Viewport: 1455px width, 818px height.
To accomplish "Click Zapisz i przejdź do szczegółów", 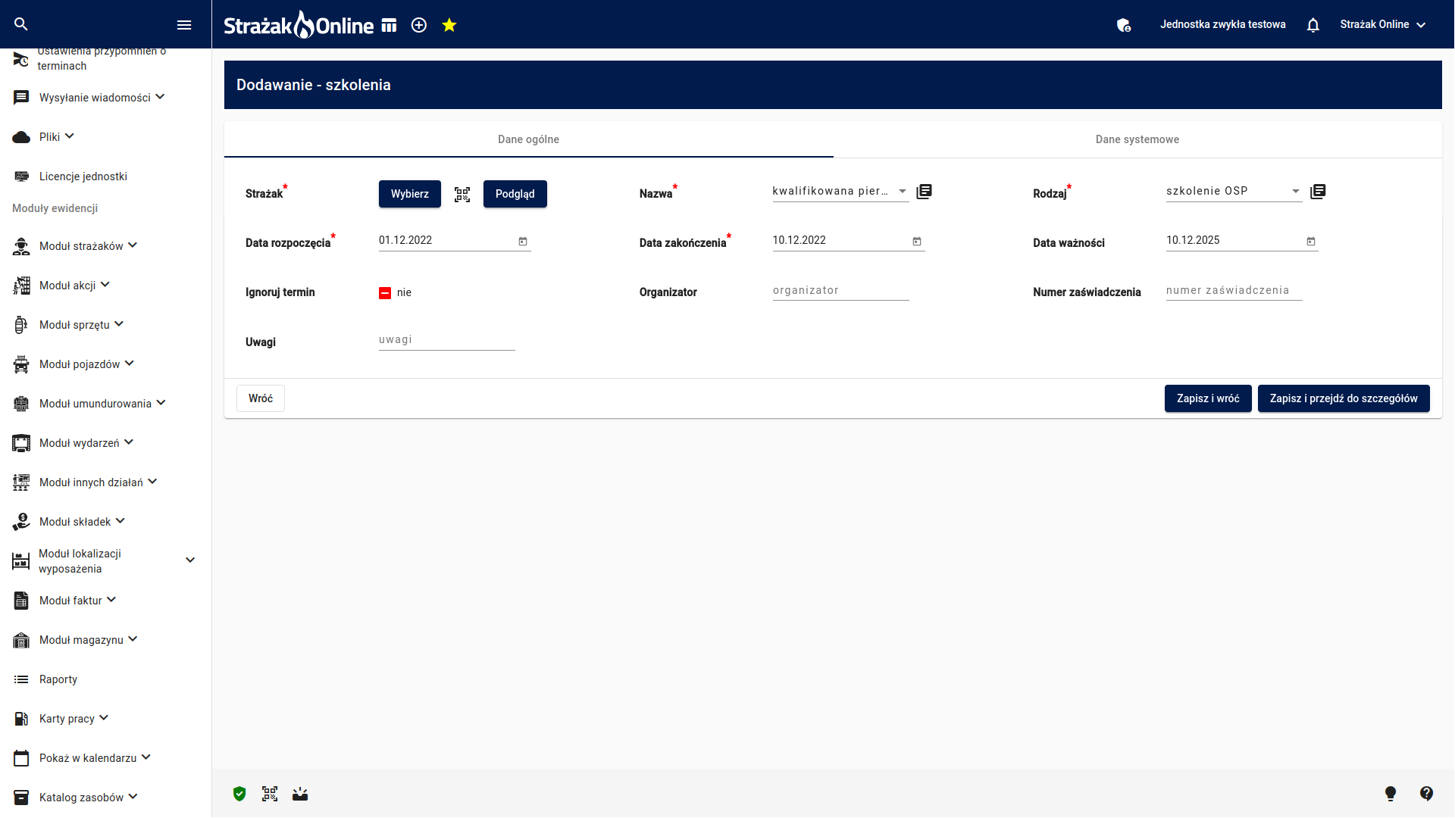I will (1344, 398).
